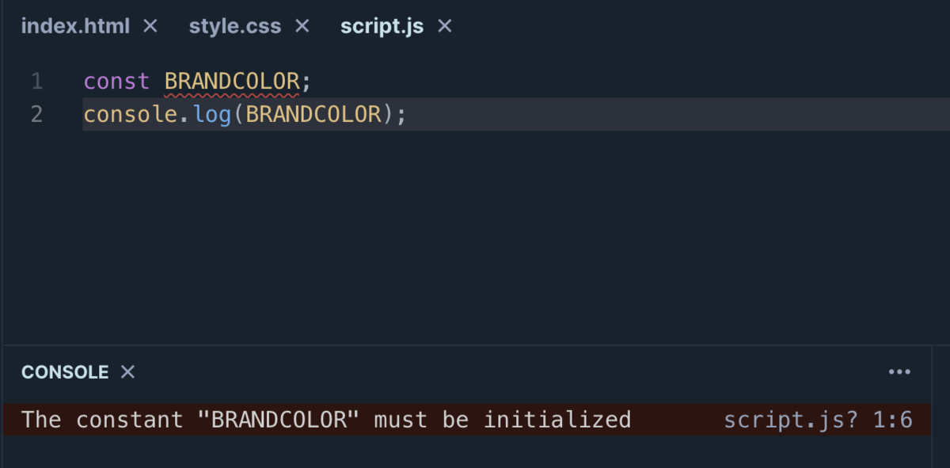Close the CONSOLE panel with its X icon
This screenshot has width=950, height=468.
click(127, 371)
